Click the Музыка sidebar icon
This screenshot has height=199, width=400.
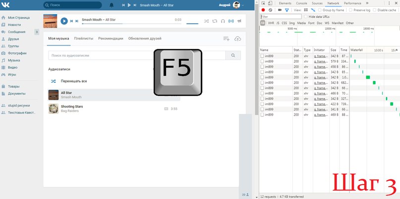point(3,60)
